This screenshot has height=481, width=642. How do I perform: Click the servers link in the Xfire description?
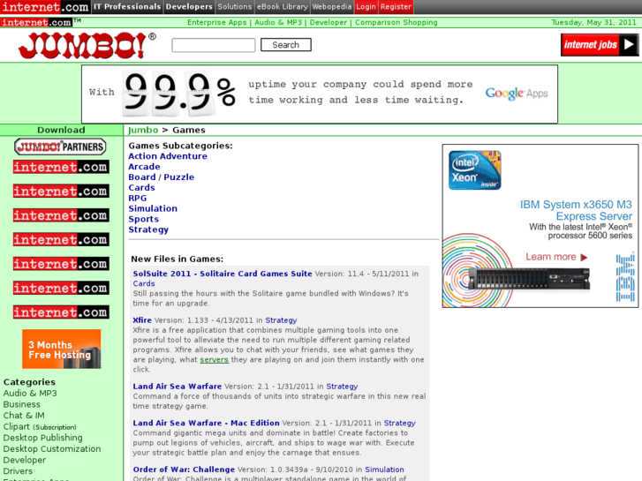[214, 359]
